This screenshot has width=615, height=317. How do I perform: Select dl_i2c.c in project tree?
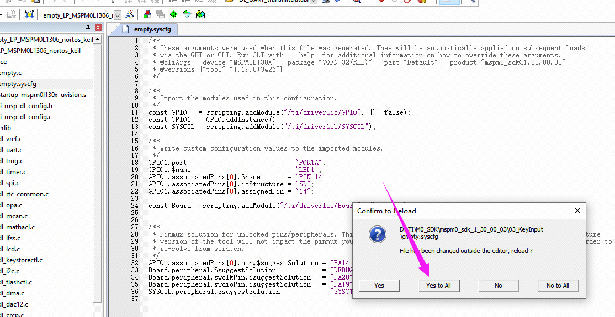click(10, 271)
